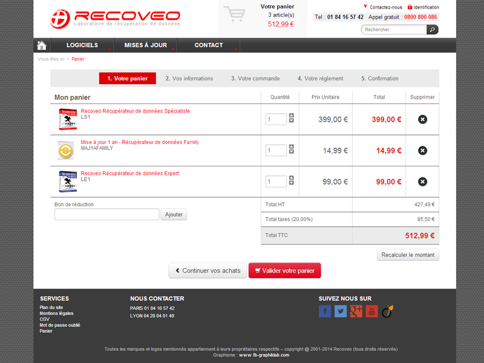This screenshot has width=484, height=363.
Task: Open YouTube social icon
Action: pyautogui.click(x=371, y=311)
